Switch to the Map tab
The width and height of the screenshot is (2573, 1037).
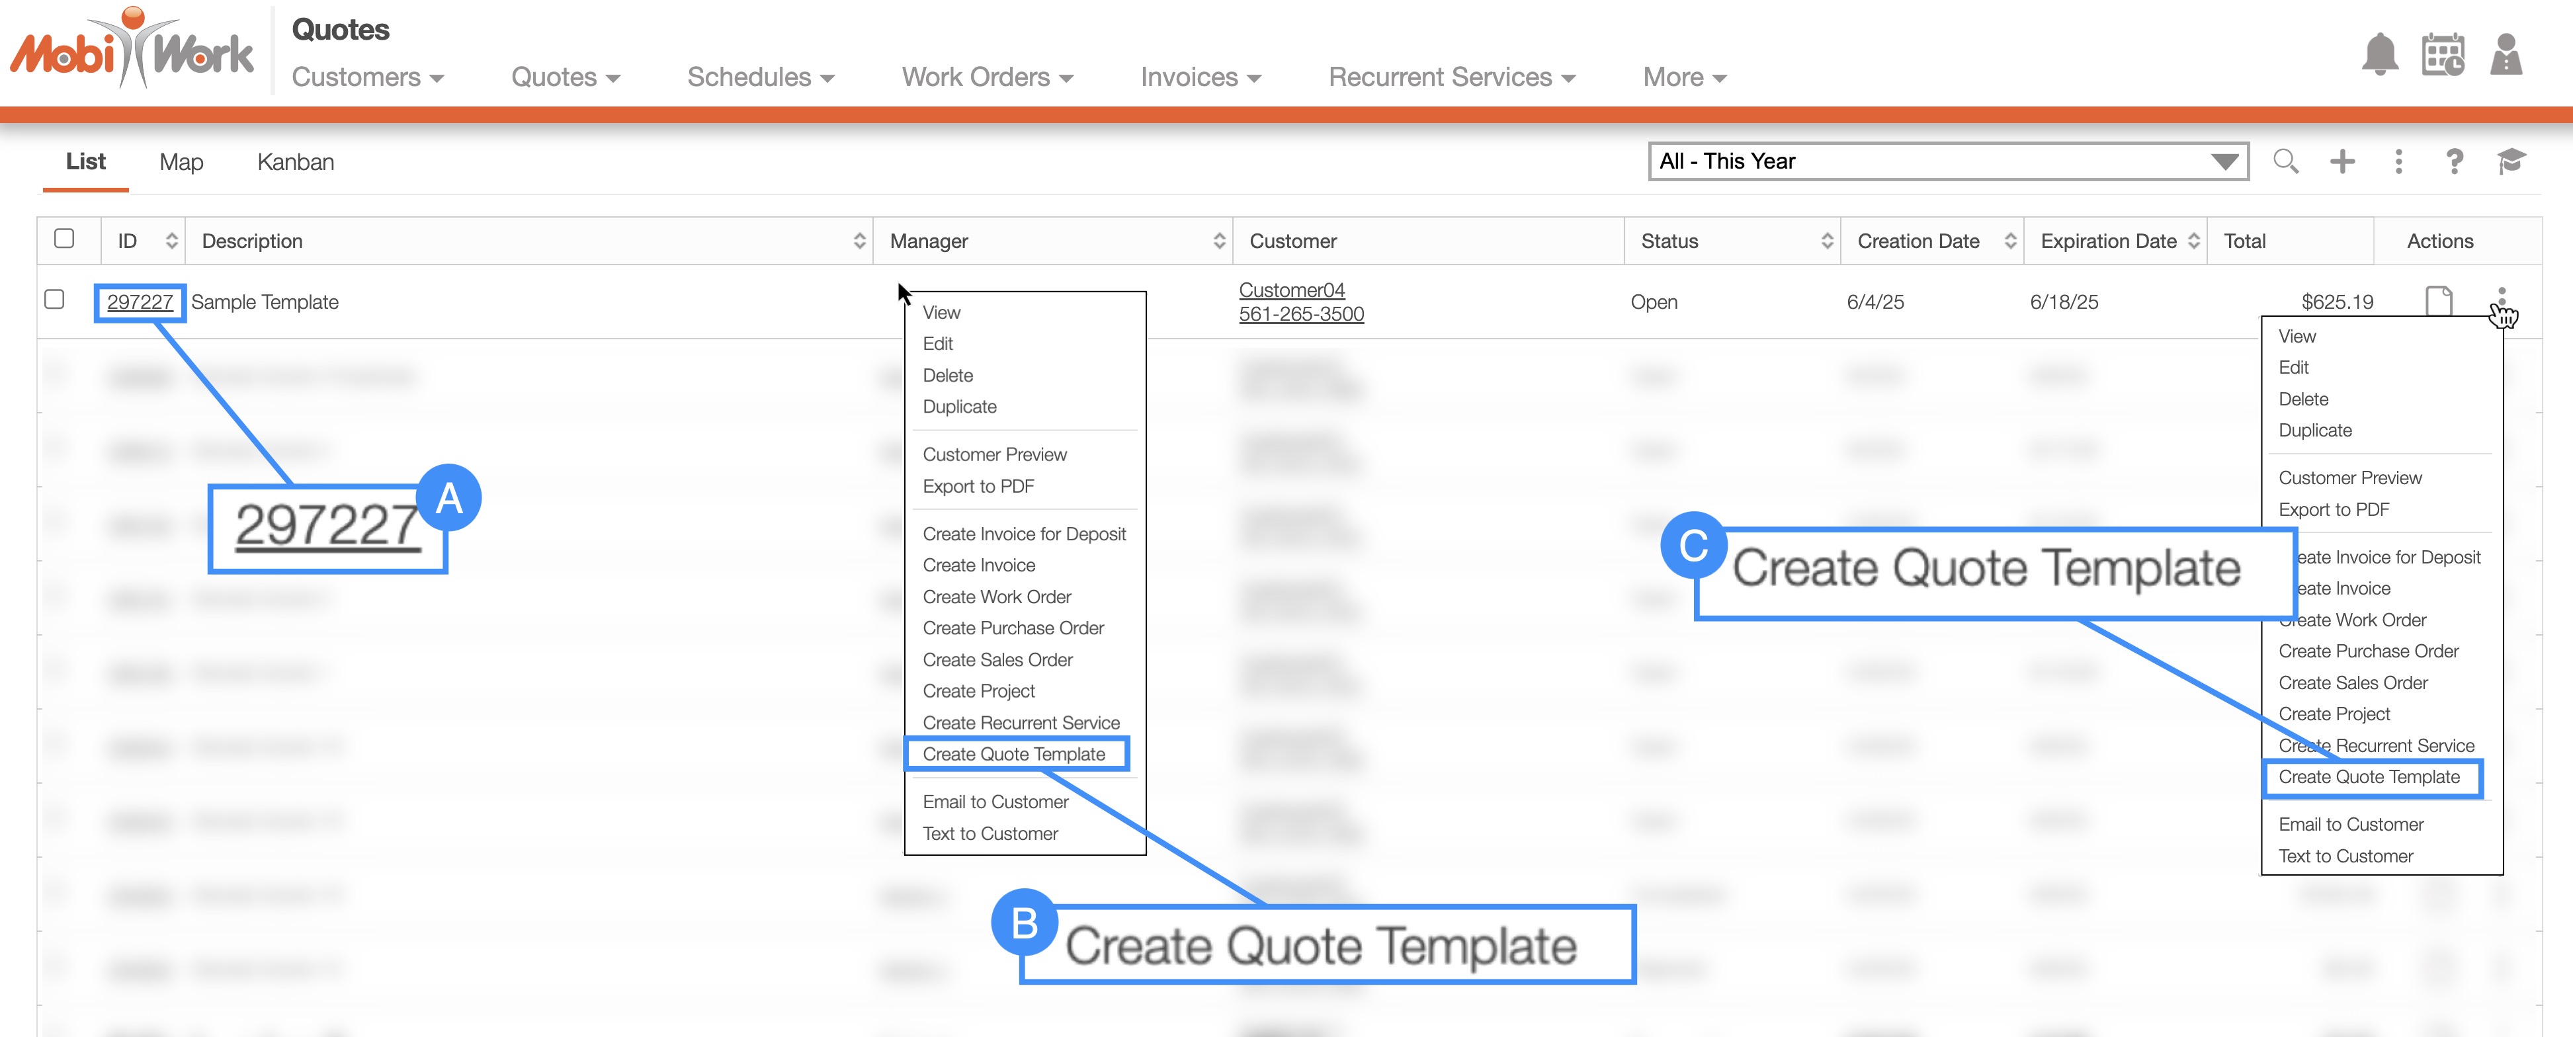coord(181,162)
